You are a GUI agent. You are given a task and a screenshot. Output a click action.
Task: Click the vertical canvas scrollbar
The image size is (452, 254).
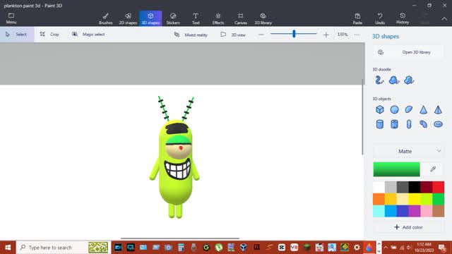(362, 117)
